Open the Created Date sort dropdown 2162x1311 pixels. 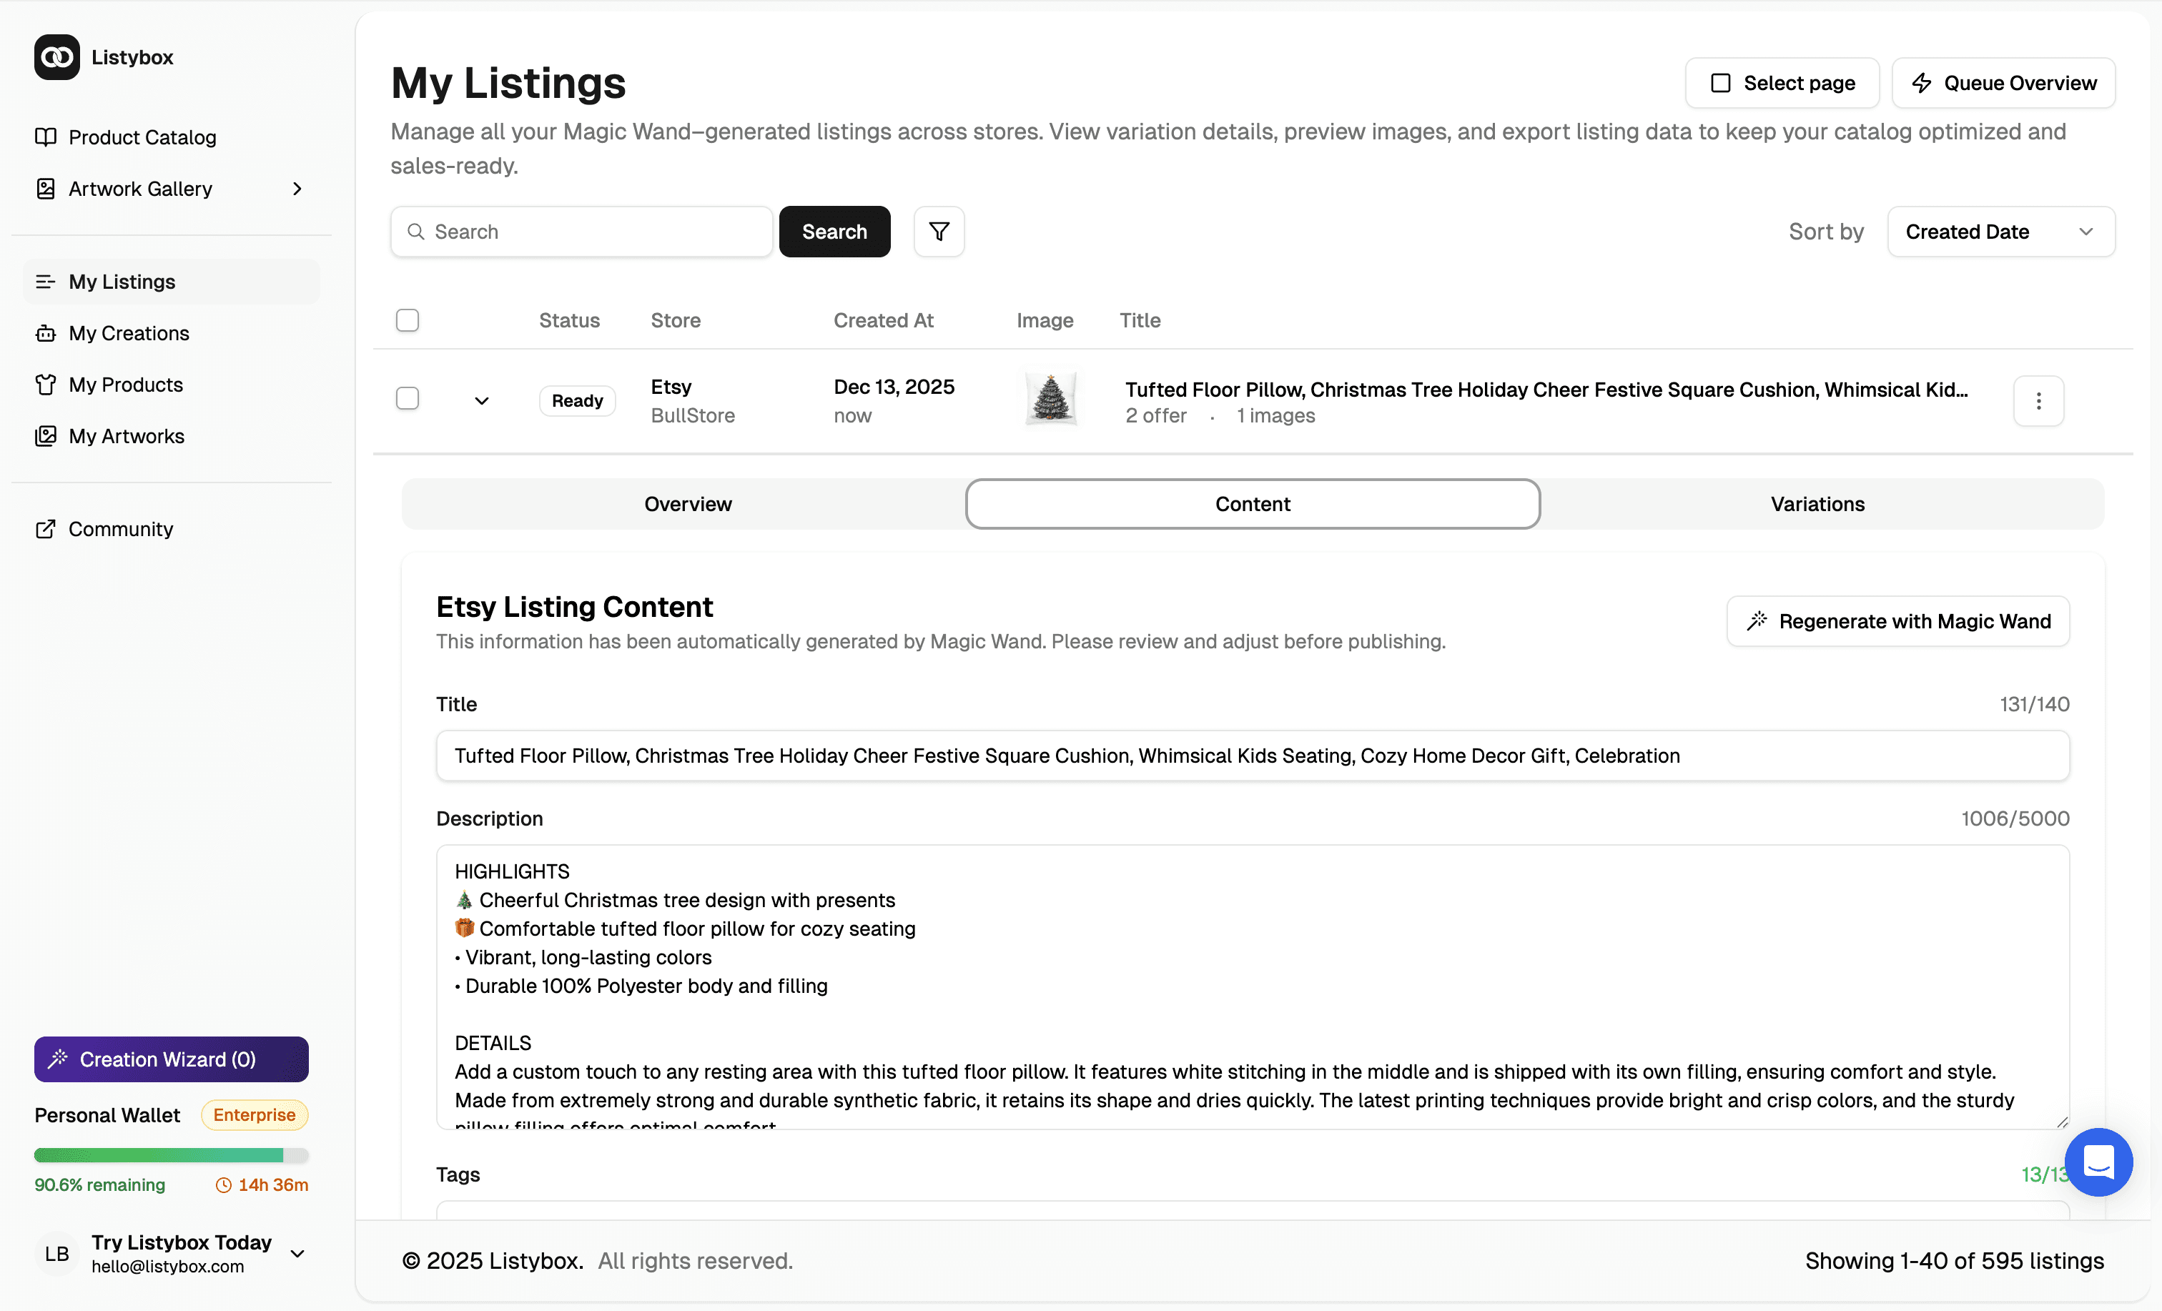2000,231
